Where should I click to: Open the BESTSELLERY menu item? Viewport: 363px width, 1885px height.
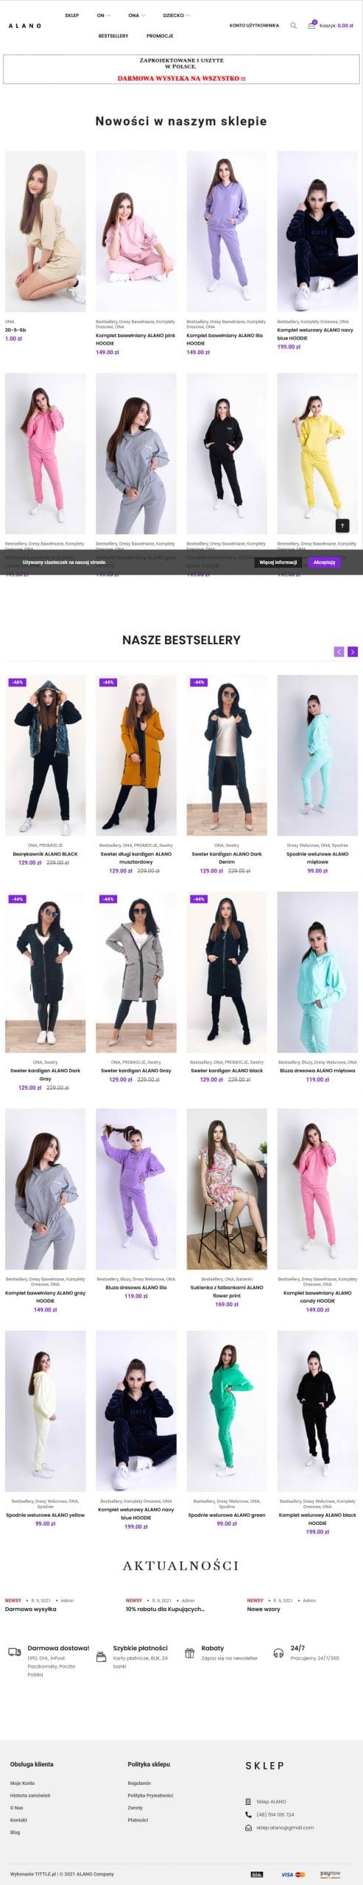[113, 36]
